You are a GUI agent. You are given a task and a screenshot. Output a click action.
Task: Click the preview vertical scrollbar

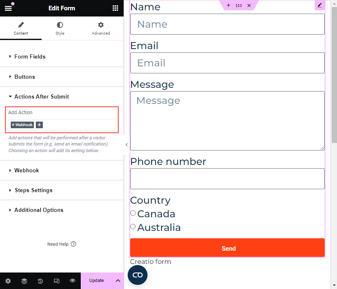coord(334,75)
